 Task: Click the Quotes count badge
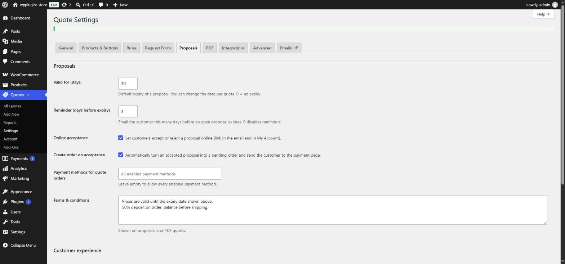pyautogui.click(x=28, y=95)
